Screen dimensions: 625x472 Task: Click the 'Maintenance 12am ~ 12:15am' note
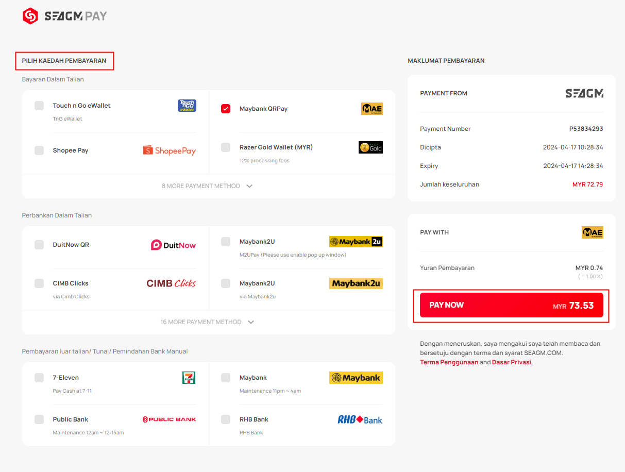point(88,433)
